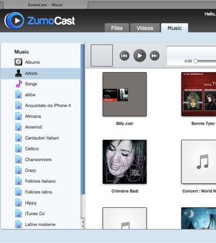Open the Africana playlist
Viewport: 216px width, 243px height.
(x=40, y=116)
